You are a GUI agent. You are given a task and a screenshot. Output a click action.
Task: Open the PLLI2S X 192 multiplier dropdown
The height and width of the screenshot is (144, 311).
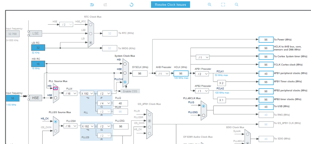(87, 126)
